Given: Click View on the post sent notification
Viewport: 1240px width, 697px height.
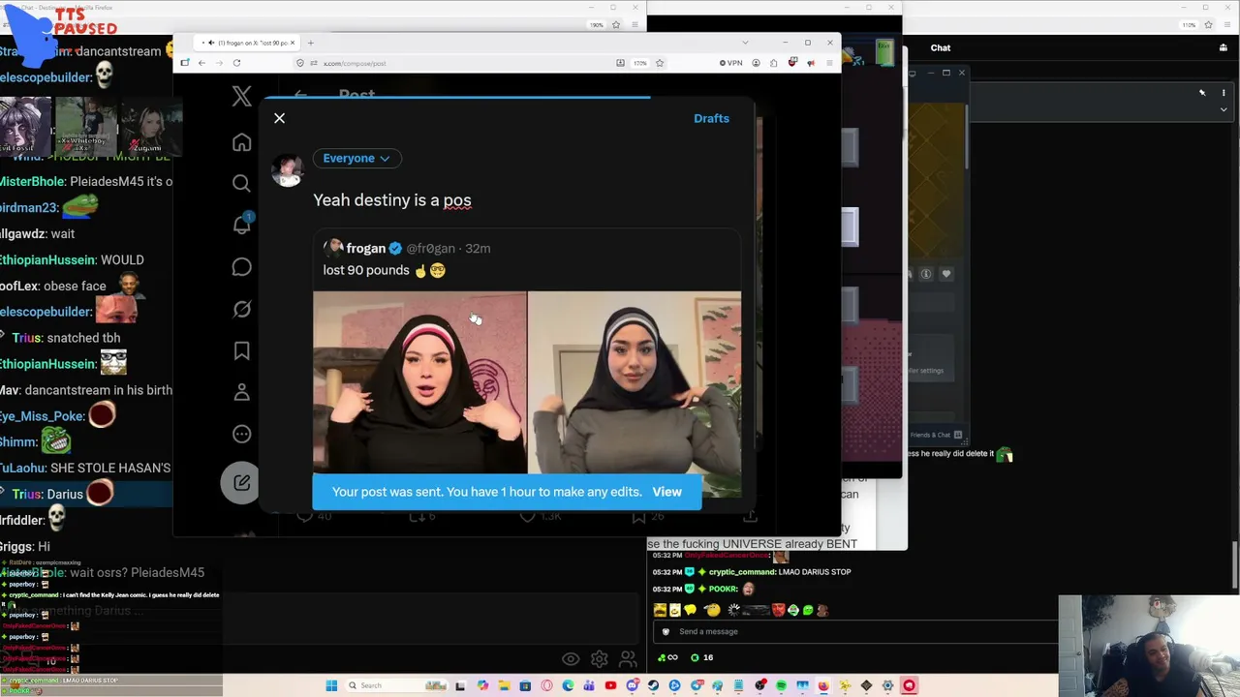Looking at the screenshot, I should point(666,492).
